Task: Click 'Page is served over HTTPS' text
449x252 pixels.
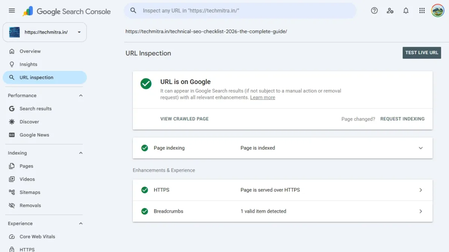Action: pos(270,190)
